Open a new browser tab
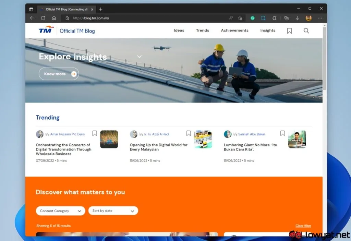The height and width of the screenshot is (241, 351). click(x=100, y=9)
